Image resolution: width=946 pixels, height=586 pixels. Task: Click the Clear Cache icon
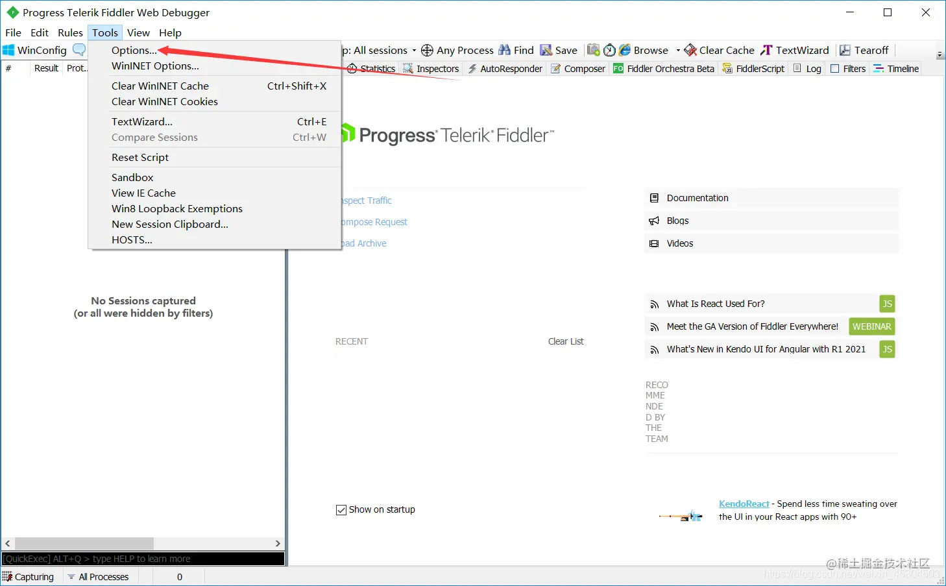click(690, 50)
